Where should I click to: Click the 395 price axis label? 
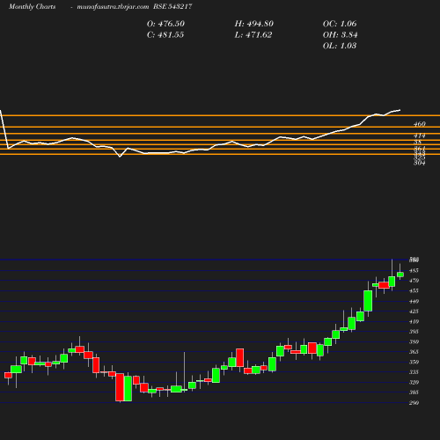414,332
